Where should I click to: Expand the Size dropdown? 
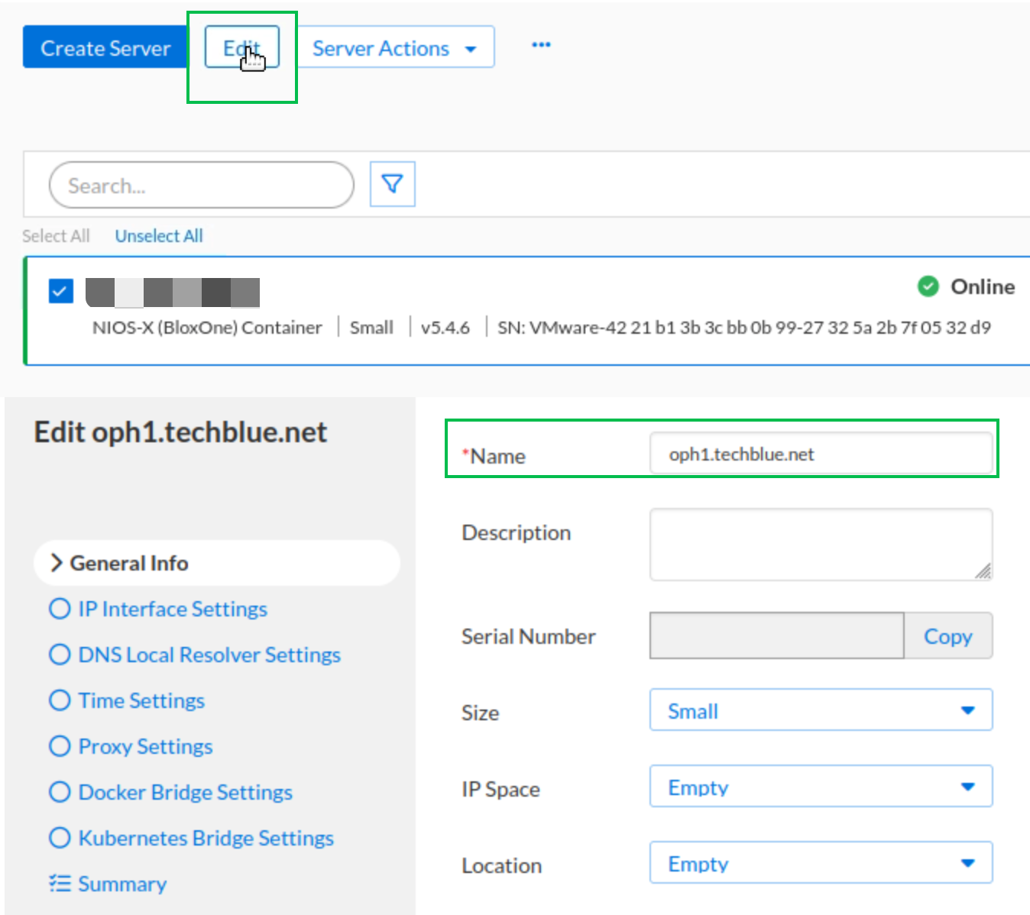(x=820, y=710)
